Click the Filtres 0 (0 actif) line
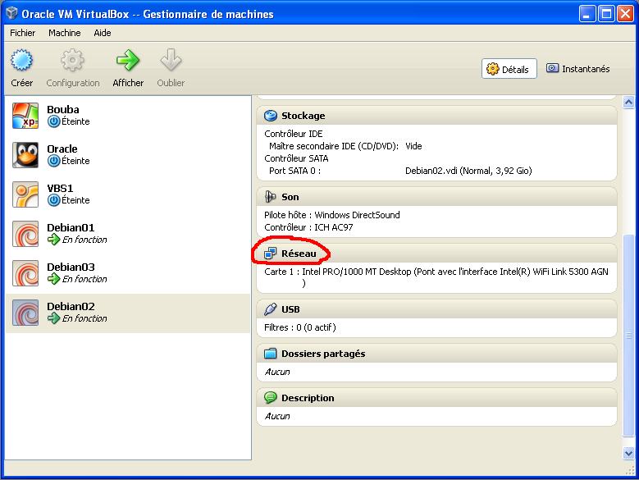Image resolution: width=639 pixels, height=480 pixels. tap(300, 327)
